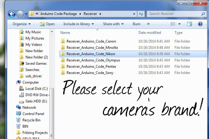Open the view options dropdown arrow
Screen dimensions: 209x139
coord(179,24)
